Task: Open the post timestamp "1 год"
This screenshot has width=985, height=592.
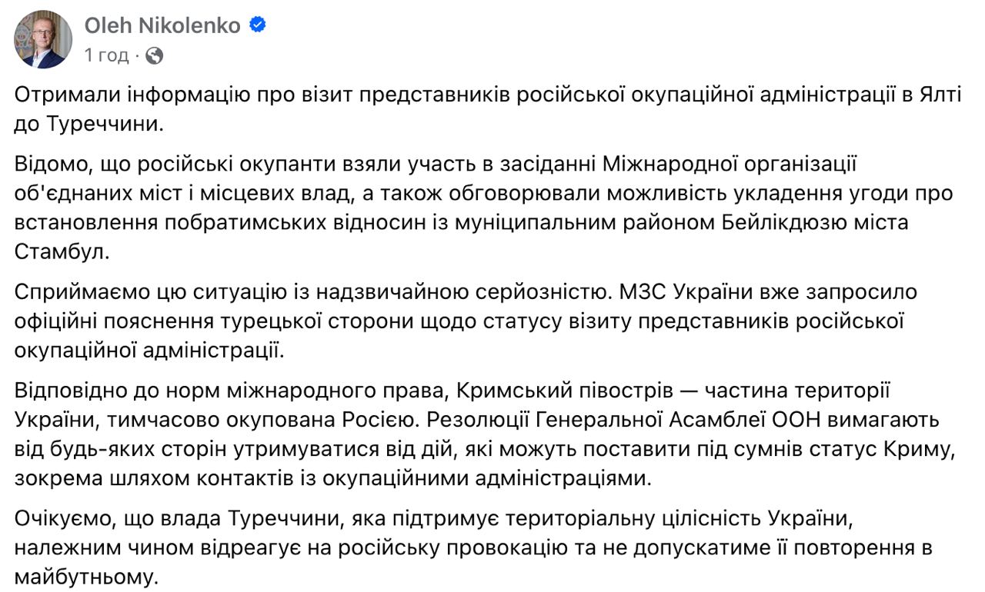Action: click(107, 55)
